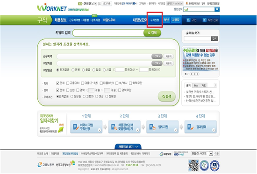Select the 청년층 radio in 우대조건

(71, 97)
